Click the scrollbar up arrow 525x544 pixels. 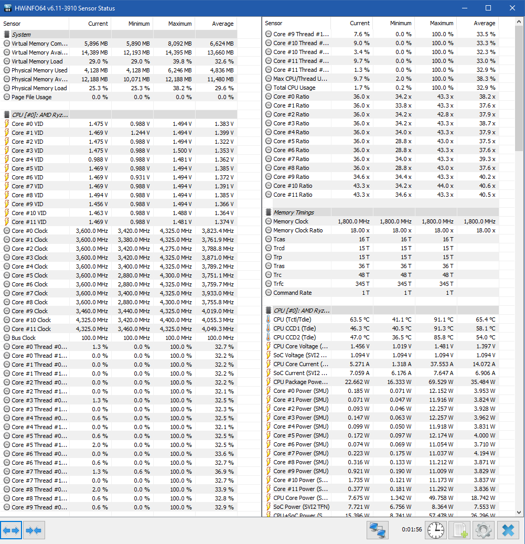click(x=519, y=22)
